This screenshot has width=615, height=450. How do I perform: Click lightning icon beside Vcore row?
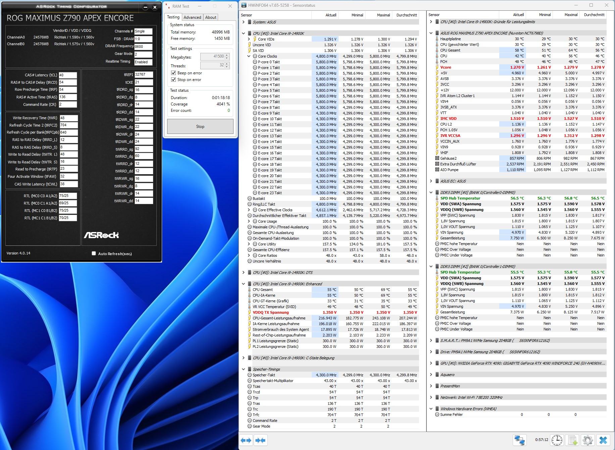tap(437, 67)
